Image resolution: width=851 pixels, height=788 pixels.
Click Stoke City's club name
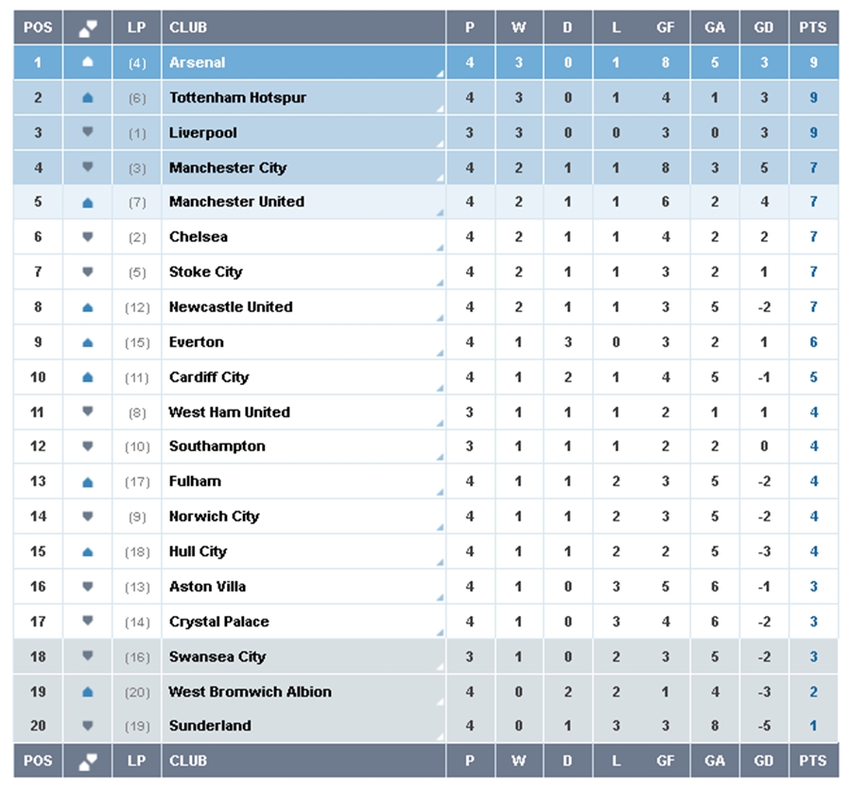click(x=205, y=271)
